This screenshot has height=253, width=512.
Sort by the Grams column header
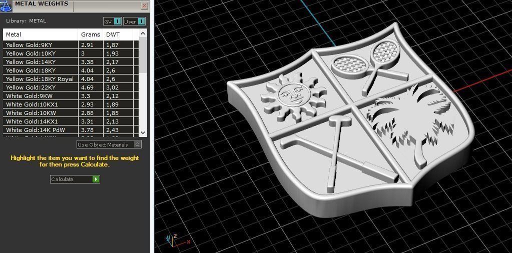[91, 34]
